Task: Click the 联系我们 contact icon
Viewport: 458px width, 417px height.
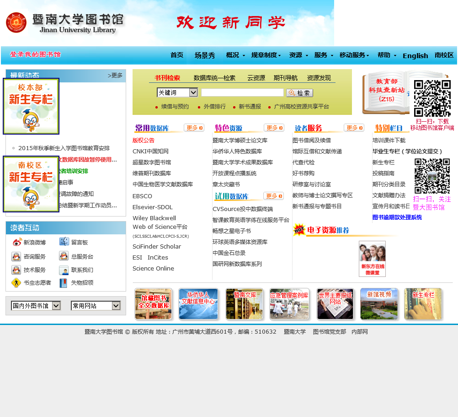Action: [x=64, y=270]
